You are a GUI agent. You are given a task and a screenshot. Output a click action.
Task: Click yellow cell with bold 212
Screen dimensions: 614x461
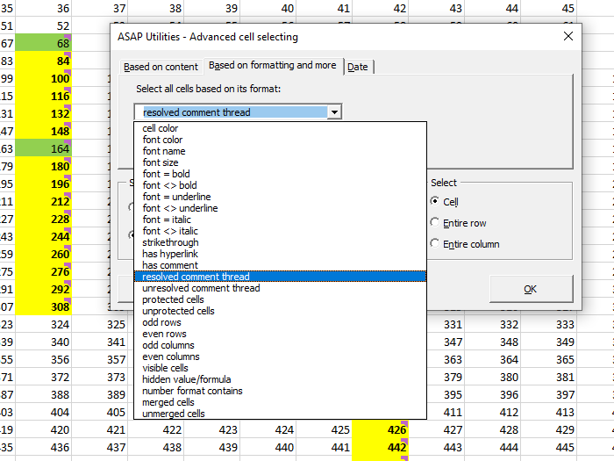pyautogui.click(x=44, y=201)
